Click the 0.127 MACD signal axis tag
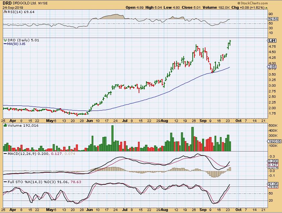 click(273, 165)
